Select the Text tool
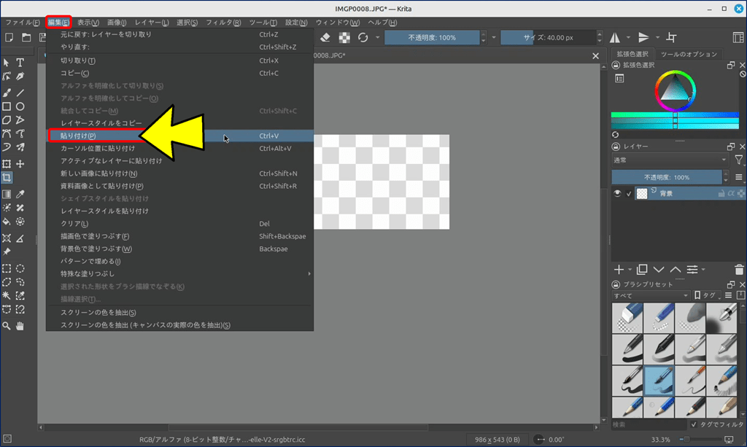This screenshot has width=747, height=447. 20,63
